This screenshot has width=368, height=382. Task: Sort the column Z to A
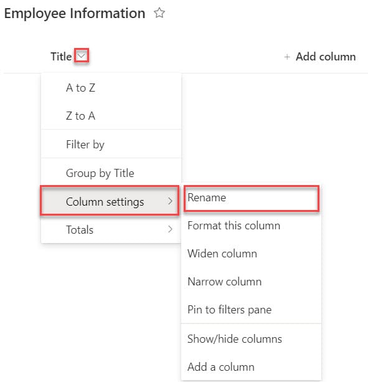(x=111, y=116)
